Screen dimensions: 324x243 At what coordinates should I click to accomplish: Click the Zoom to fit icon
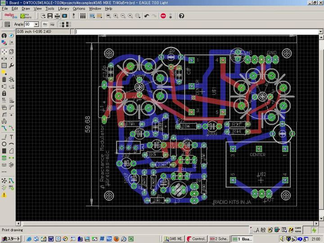[x=108, y=16]
